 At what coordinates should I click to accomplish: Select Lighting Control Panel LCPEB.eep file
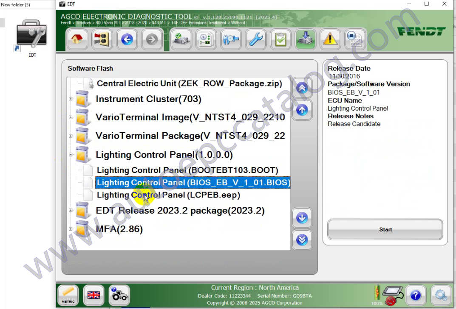point(168,195)
